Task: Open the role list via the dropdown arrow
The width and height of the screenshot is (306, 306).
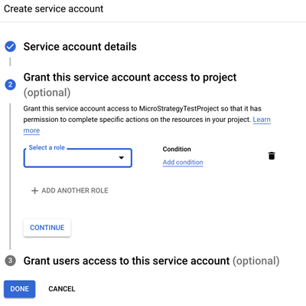Action: (x=122, y=158)
